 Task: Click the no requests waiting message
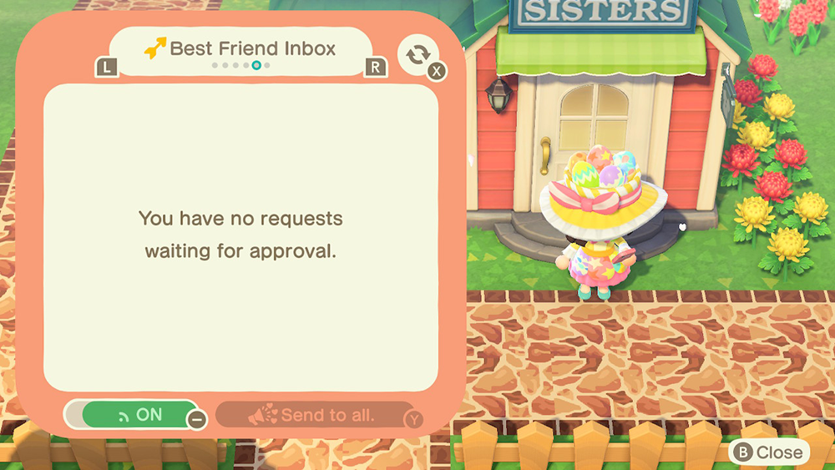(x=240, y=235)
